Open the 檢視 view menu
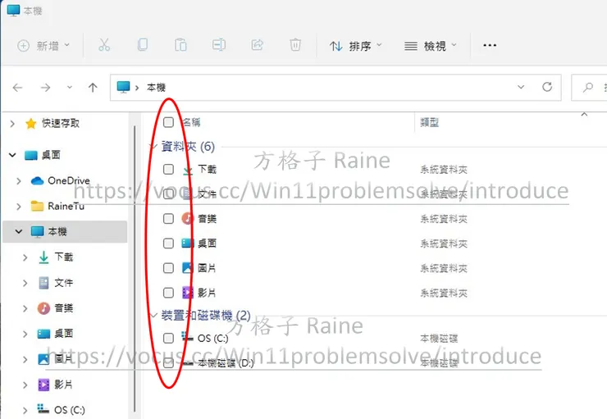Screen dimensions: 607x419 [x=431, y=46]
